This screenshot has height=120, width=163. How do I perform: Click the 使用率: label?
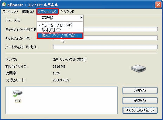(11, 73)
